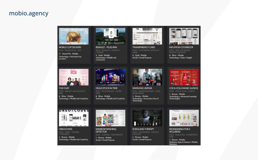Screen dimensions: 258x160
Task: Select the Transparency Card thumbnail
Action: pyautogui.click(x=147, y=36)
